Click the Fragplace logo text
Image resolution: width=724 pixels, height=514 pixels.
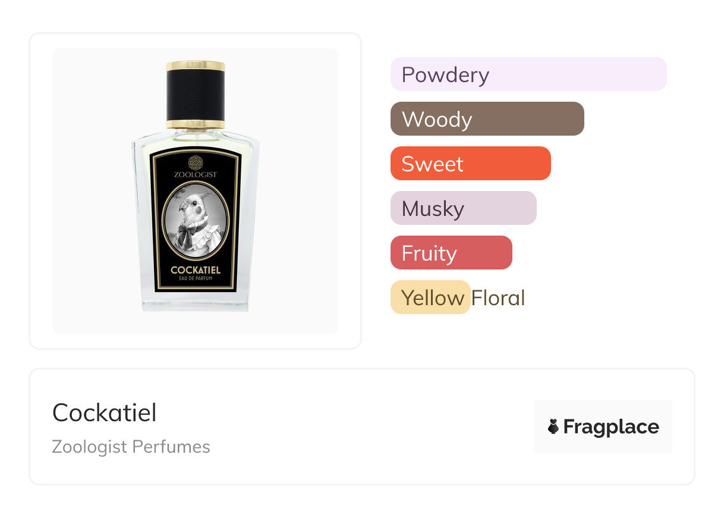(x=610, y=427)
